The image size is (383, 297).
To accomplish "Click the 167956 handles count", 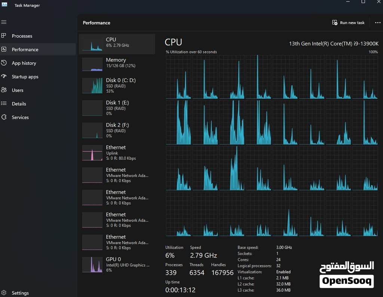I will [222, 273].
